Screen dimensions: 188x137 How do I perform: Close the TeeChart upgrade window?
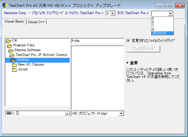[x=180, y=6]
